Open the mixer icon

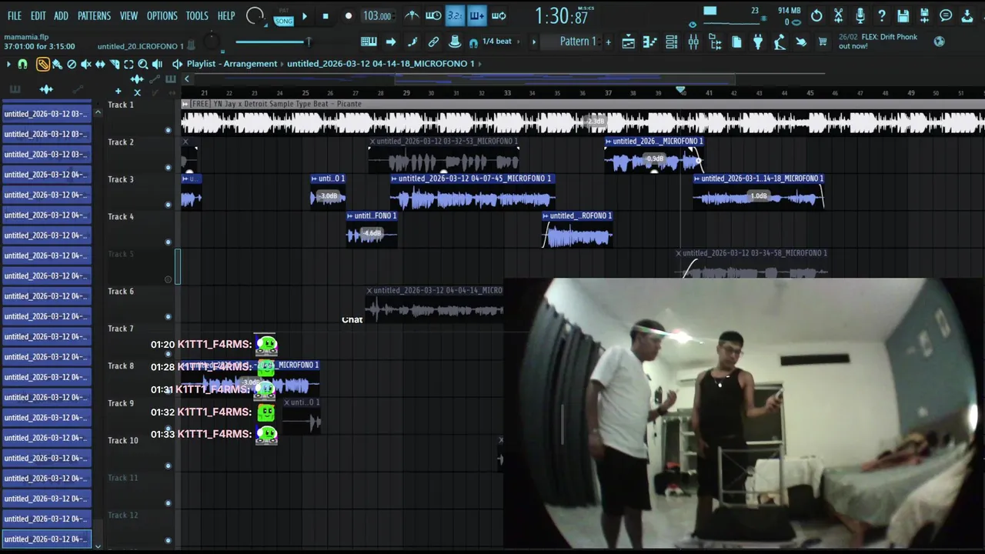[693, 42]
